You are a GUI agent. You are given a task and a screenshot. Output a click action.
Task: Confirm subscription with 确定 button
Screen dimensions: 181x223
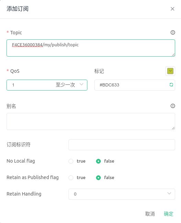coord(169,214)
